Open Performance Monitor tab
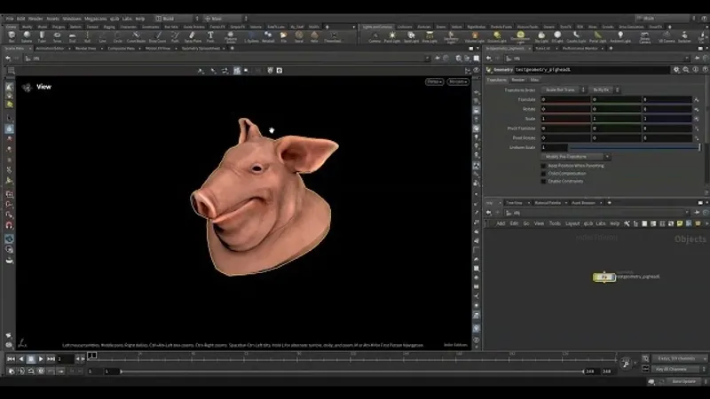Viewport: 710px width, 399px height. (x=580, y=49)
